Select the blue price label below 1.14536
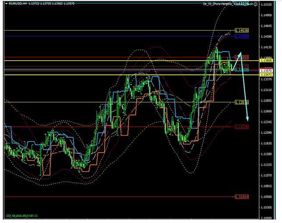Viewport: 282px width, 223px height. (x=242, y=36)
